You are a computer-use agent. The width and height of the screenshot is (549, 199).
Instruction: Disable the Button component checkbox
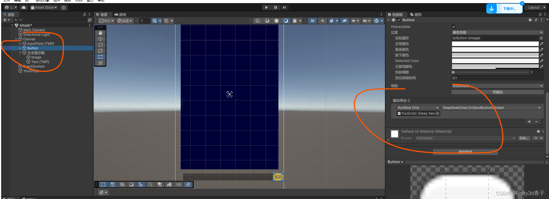coord(399,20)
